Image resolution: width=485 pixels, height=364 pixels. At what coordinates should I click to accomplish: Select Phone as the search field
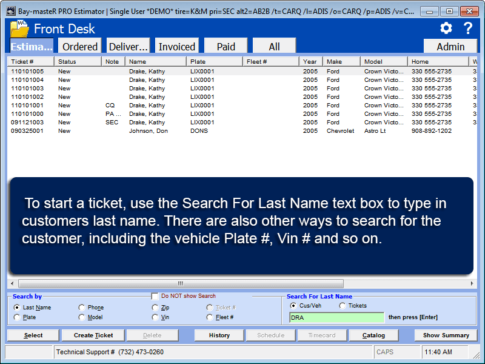tap(82, 308)
